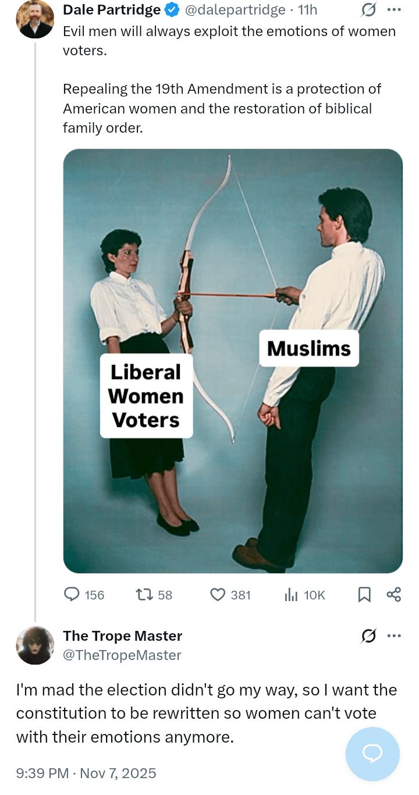
Task: Tap the @TheTropeMaster handle
Action: pyautogui.click(x=122, y=655)
